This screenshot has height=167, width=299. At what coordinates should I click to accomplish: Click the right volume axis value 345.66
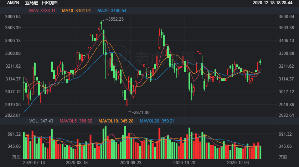click(x=285, y=146)
